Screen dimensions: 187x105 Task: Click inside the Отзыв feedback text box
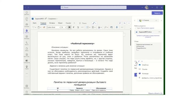click(148, 51)
